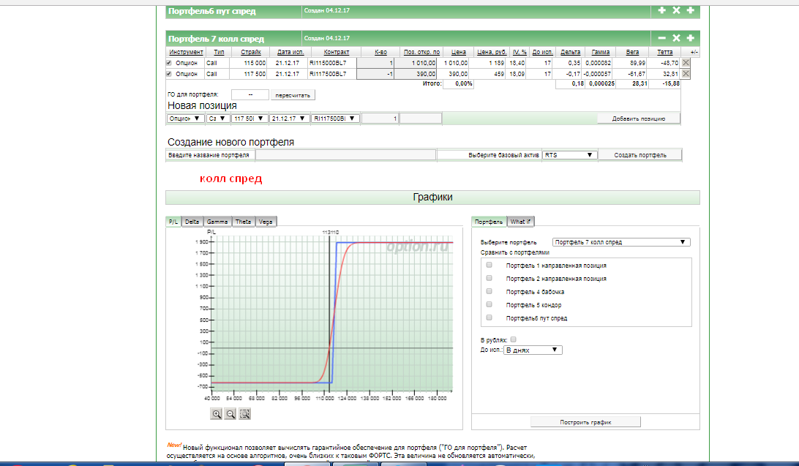Collapse Портфель 7 колл спред with minus icon
799x466 pixels.
pos(662,38)
